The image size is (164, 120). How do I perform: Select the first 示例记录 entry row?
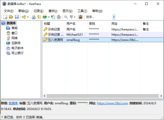[103, 29]
